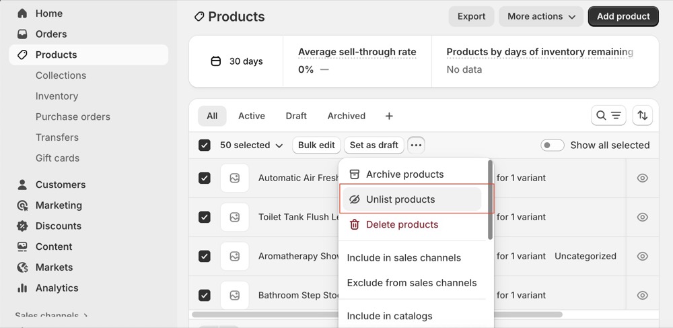This screenshot has width=673, height=328.
Task: Click the Customers person icon
Action: click(22, 185)
